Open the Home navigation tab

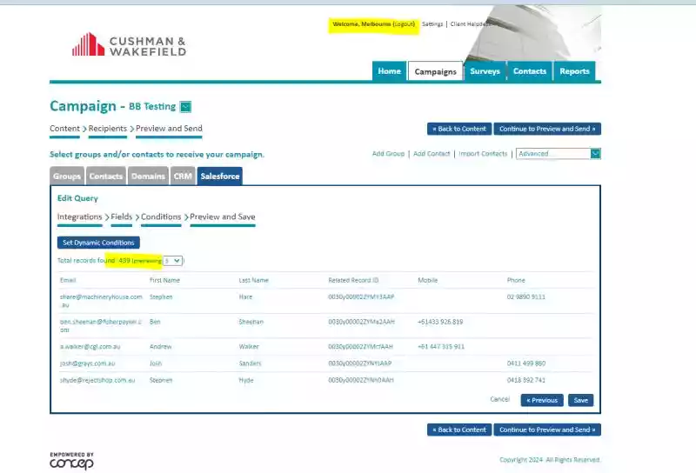tap(389, 71)
